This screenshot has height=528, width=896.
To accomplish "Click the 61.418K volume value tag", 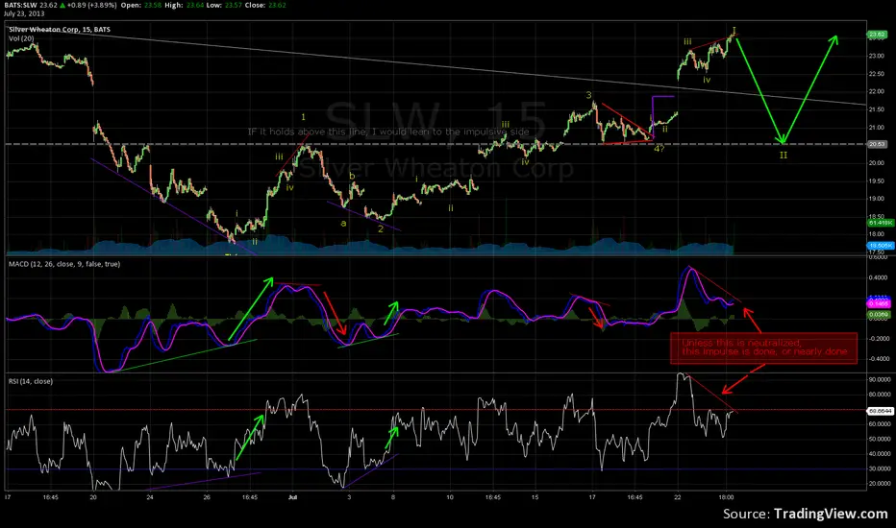I will (881, 223).
